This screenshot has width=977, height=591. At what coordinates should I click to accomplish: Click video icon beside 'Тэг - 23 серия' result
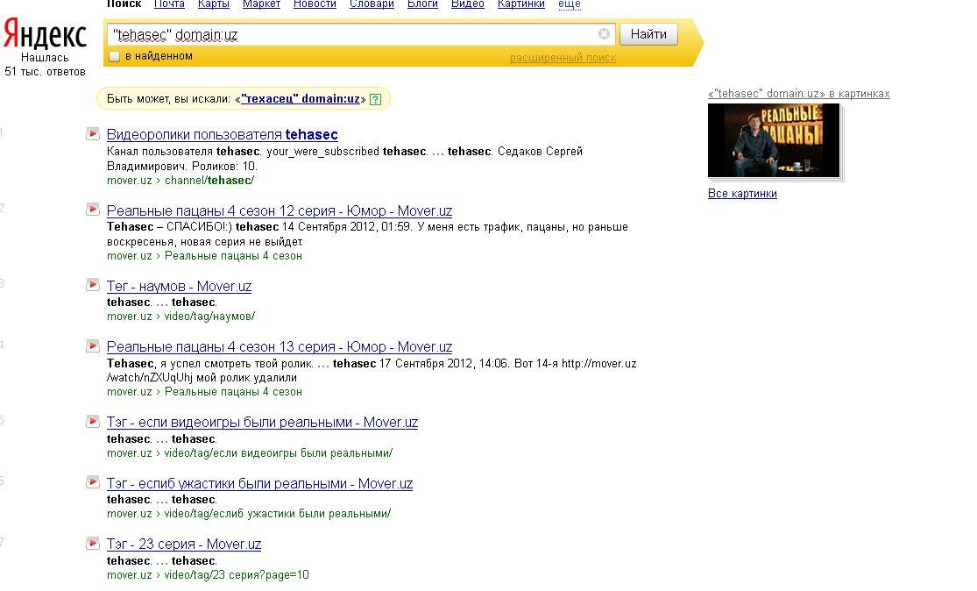tap(93, 543)
